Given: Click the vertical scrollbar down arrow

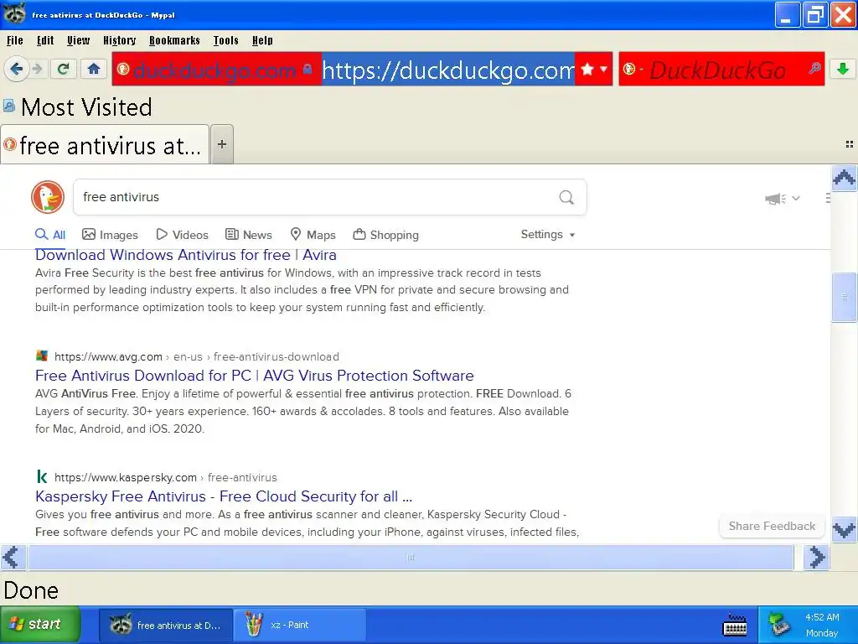Looking at the screenshot, I should (x=844, y=530).
